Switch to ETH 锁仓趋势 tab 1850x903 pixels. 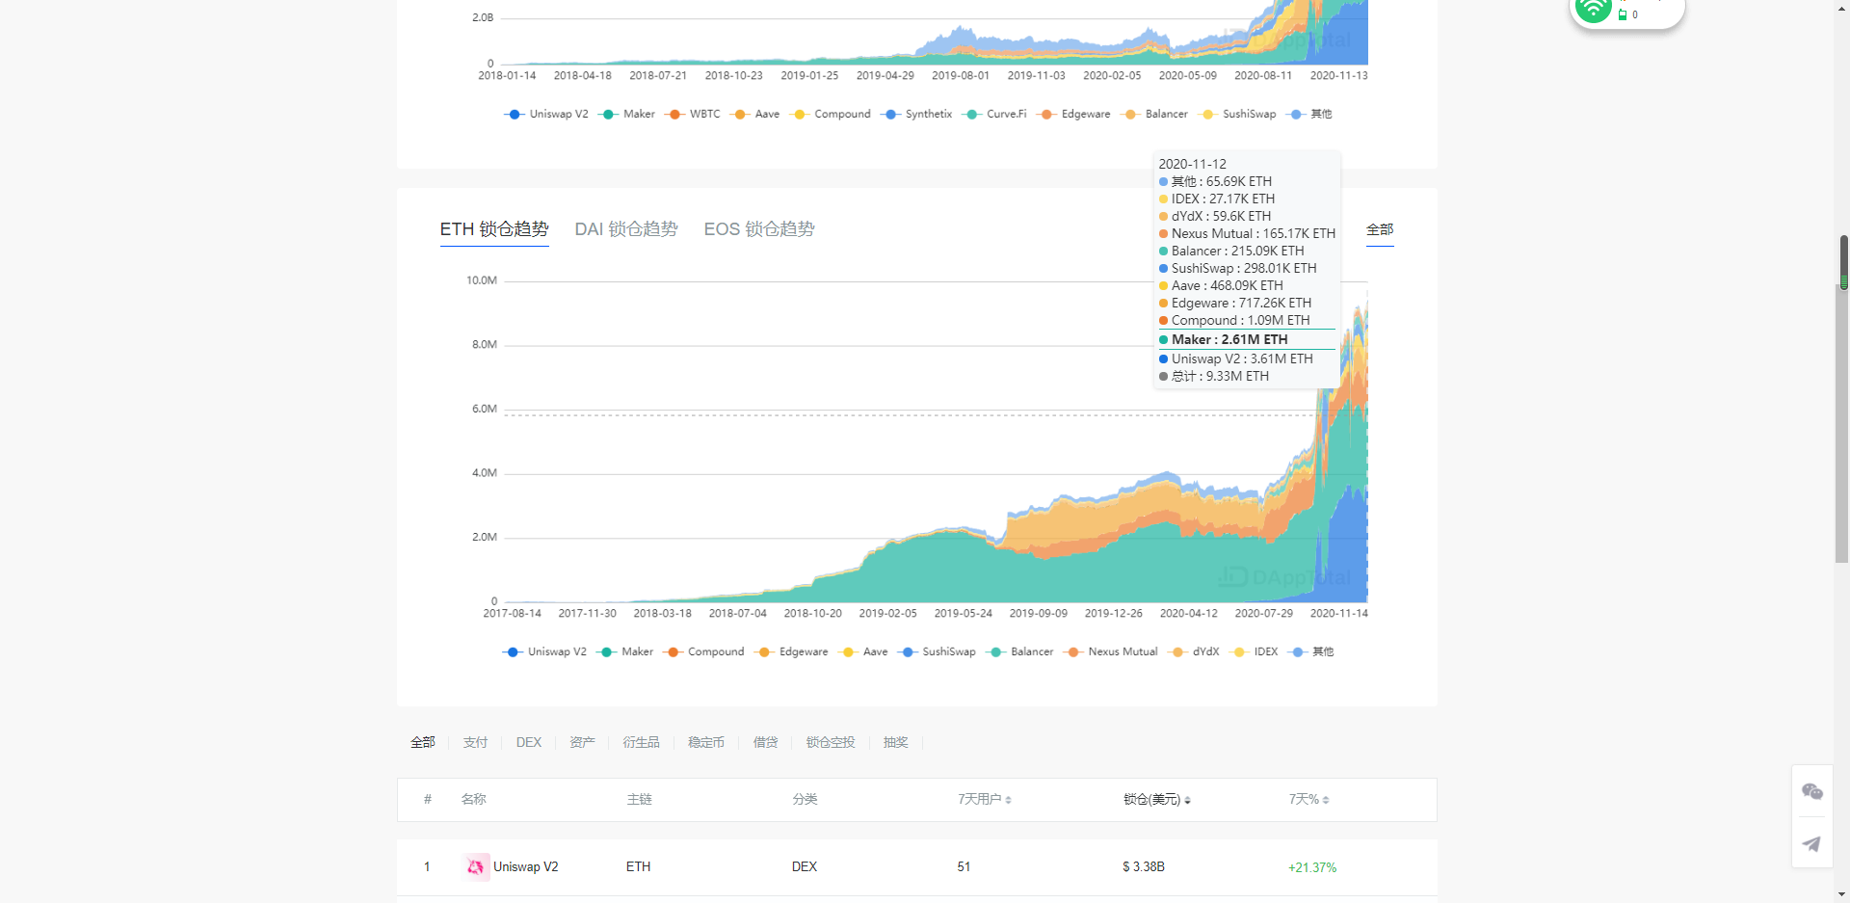click(494, 229)
